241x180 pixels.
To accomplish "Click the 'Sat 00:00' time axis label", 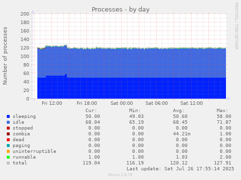I will pos(122,103).
